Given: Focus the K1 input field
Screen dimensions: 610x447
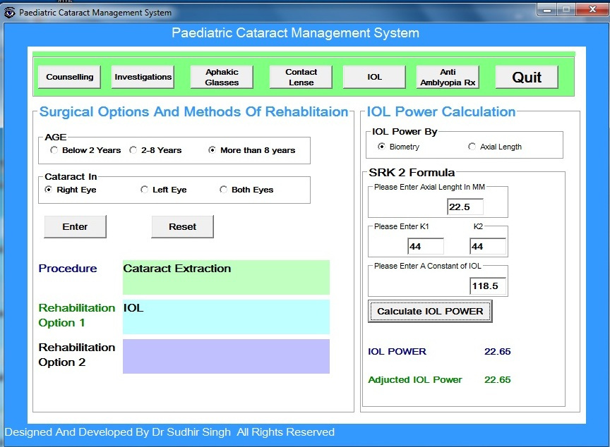Looking at the screenshot, I should coord(425,246).
